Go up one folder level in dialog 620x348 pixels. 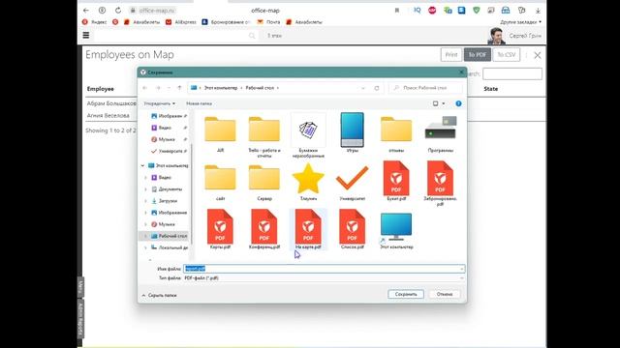[179, 88]
